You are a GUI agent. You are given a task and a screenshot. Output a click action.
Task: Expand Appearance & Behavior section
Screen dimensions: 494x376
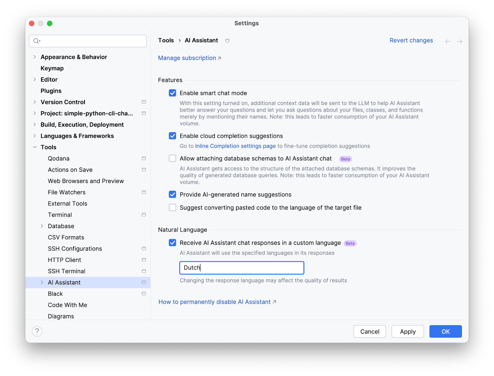[35, 57]
